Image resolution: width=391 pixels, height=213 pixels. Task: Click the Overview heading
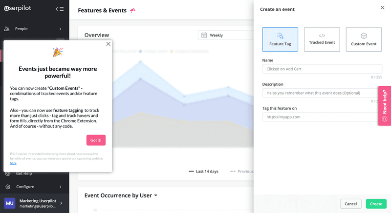pyautogui.click(x=97, y=35)
